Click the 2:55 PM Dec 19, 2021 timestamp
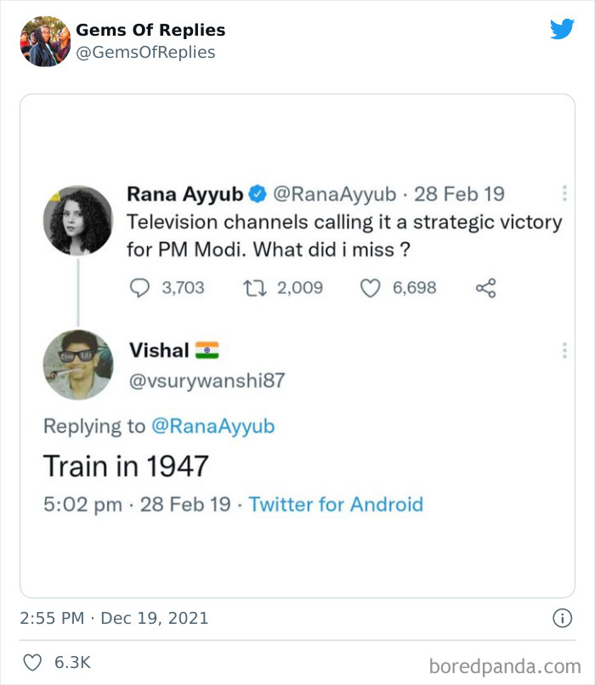The width and height of the screenshot is (595, 685). point(114,619)
